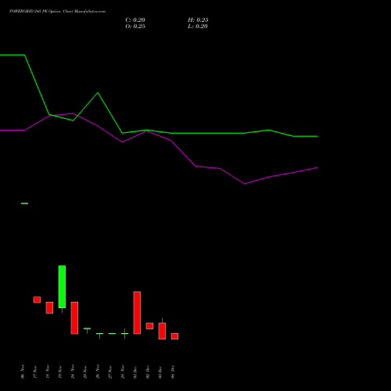The image size is (391, 391).
Task: Click the flat candle mark on 27 Nov
Action: click(112, 334)
